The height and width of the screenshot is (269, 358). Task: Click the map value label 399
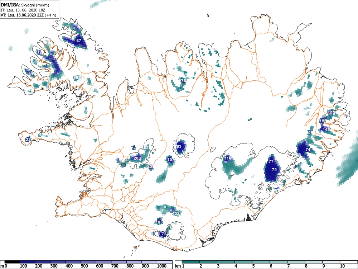(x=32, y=74)
